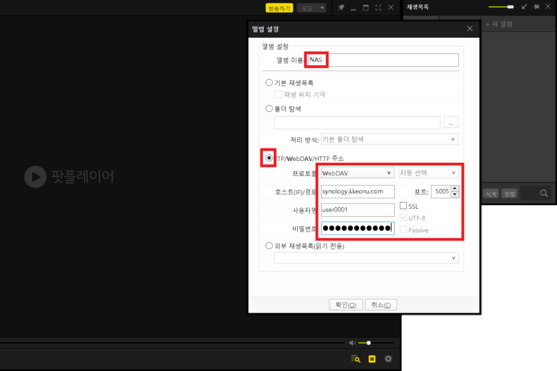Enter fullscreen using the expand icon
This screenshot has width=557, height=371.
(x=379, y=8)
